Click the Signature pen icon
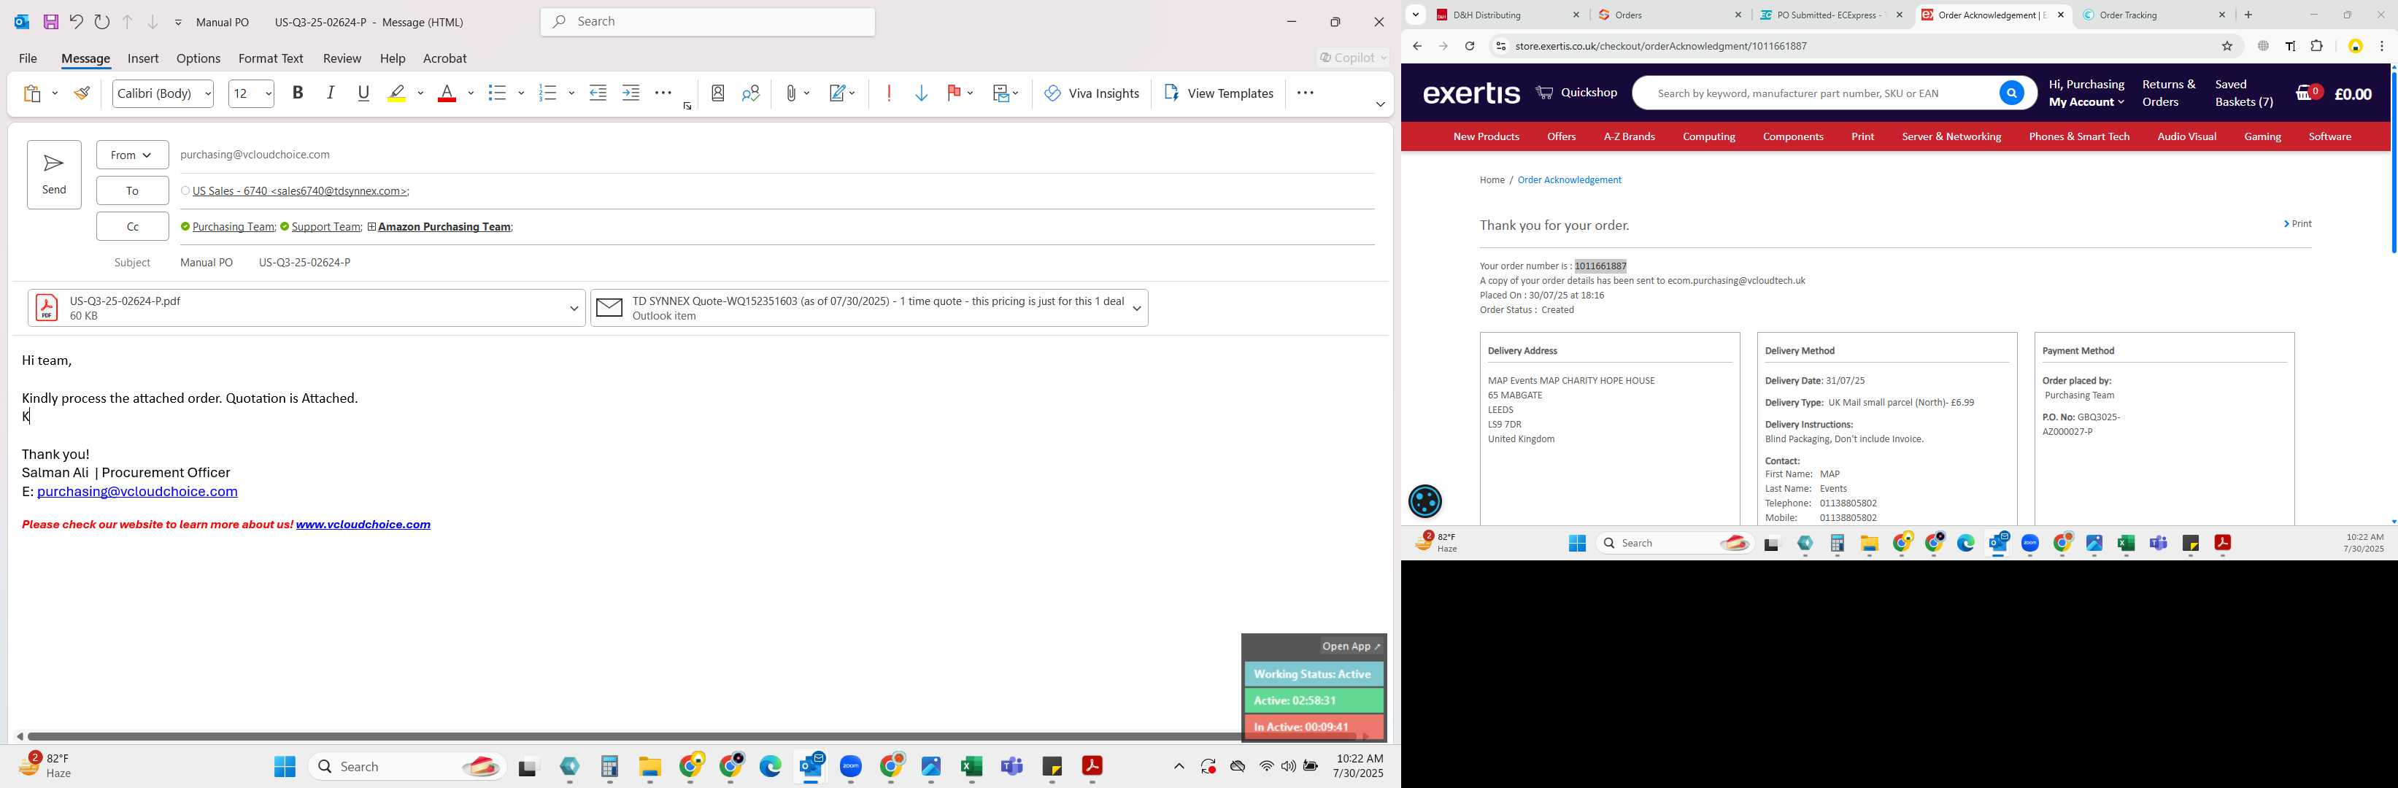 coord(838,93)
